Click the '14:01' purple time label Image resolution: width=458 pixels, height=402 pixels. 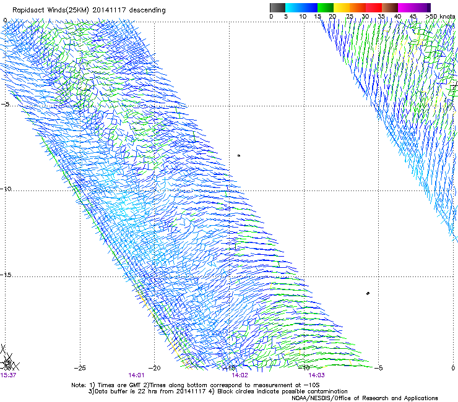[x=136, y=375]
